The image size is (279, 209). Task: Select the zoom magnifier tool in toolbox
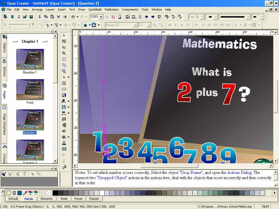point(64,53)
